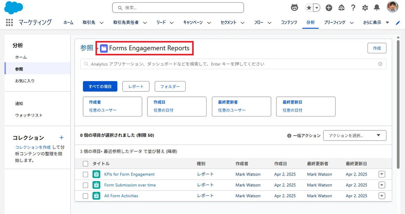Screen dimensions: 405x214
Task: Open row actions for KPIs for Form Engagement
Action: tap(382, 174)
